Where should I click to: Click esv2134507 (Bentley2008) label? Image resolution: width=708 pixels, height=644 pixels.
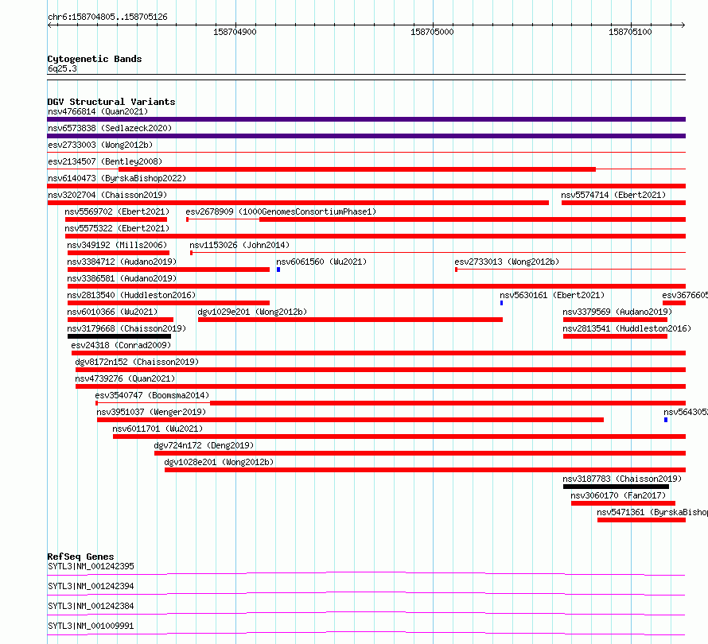(x=105, y=161)
